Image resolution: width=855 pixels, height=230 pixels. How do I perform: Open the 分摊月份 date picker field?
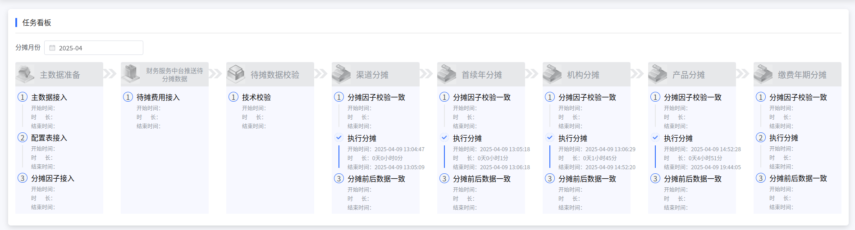coord(94,48)
